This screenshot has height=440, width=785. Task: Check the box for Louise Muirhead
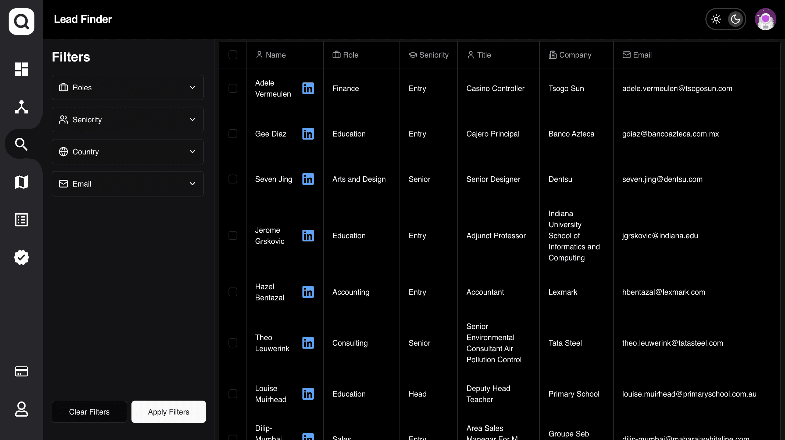point(233,394)
